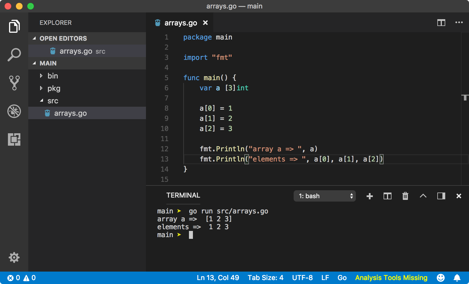
Task: Open more editor actions with the ellipsis
Action: coord(459,23)
